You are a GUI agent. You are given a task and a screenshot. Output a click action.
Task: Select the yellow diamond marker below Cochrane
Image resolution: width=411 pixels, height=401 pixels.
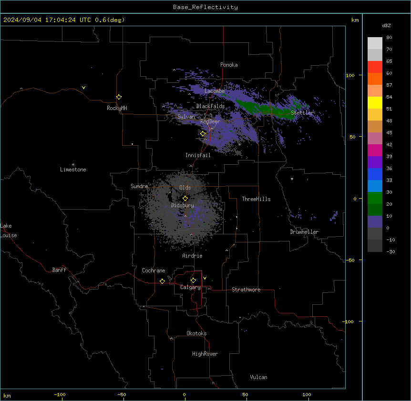[162, 281]
